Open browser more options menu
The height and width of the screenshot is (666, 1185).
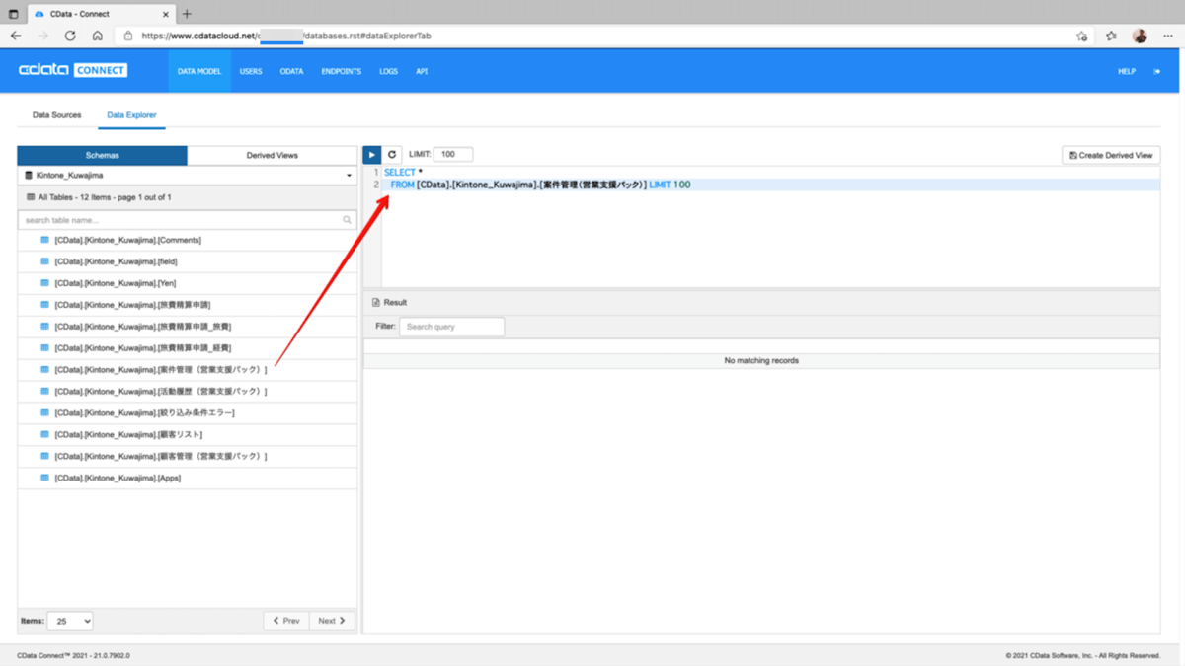pos(1168,36)
